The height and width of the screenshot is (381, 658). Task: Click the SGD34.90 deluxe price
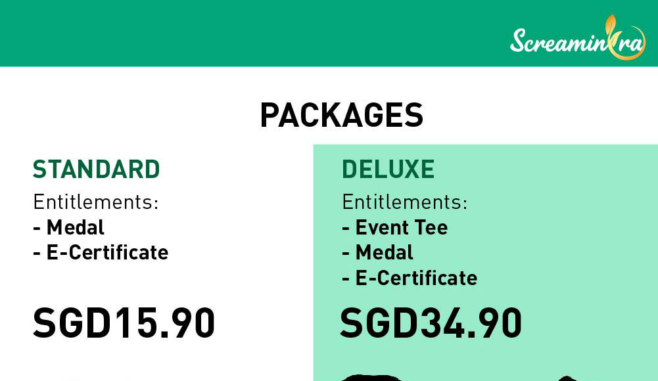point(431,323)
